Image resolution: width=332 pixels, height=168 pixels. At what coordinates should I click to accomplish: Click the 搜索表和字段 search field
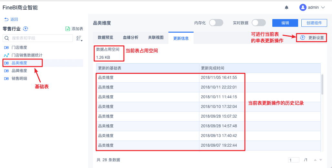pyautogui.click(x=38, y=38)
